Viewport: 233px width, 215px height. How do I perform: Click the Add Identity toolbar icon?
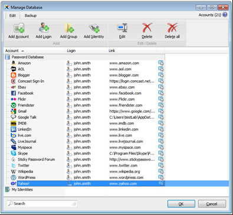[x=94, y=28]
